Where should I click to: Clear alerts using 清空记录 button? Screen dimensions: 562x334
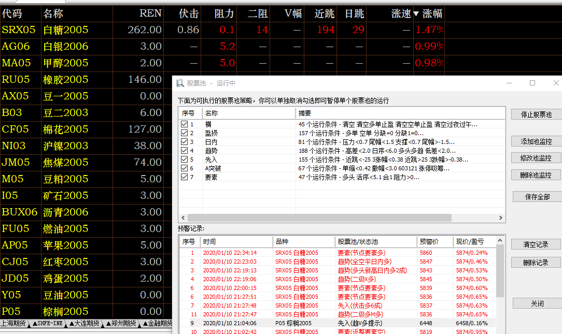(x=536, y=244)
